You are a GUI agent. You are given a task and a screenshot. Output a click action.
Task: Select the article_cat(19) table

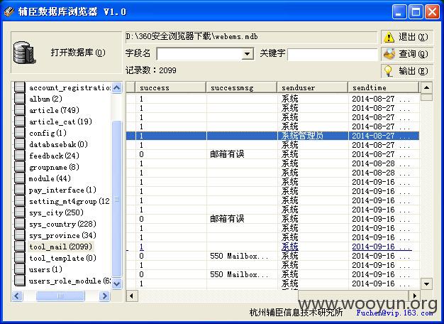[x=60, y=121]
